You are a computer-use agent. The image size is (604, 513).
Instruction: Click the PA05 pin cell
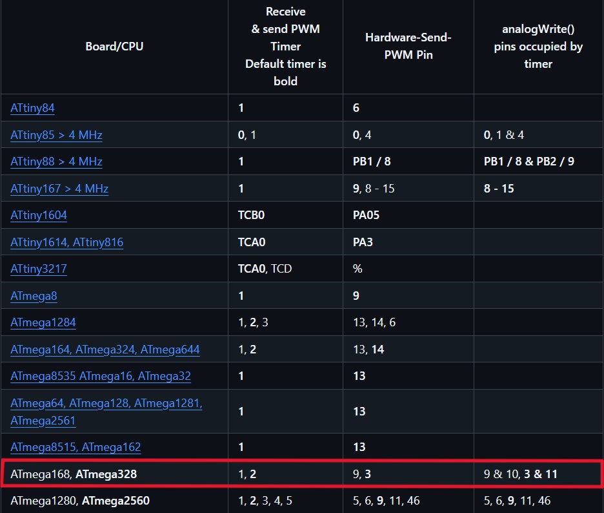point(408,215)
